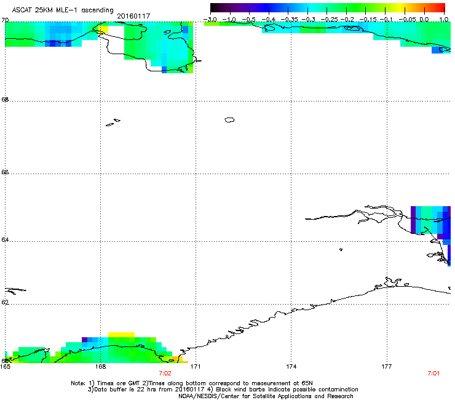Pick the black end of the color bar
This screenshot has height=400, width=455.
214,8
